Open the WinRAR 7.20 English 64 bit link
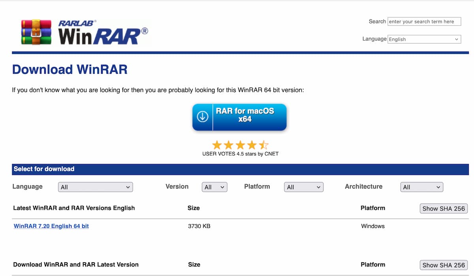474x276 pixels. [x=51, y=226]
